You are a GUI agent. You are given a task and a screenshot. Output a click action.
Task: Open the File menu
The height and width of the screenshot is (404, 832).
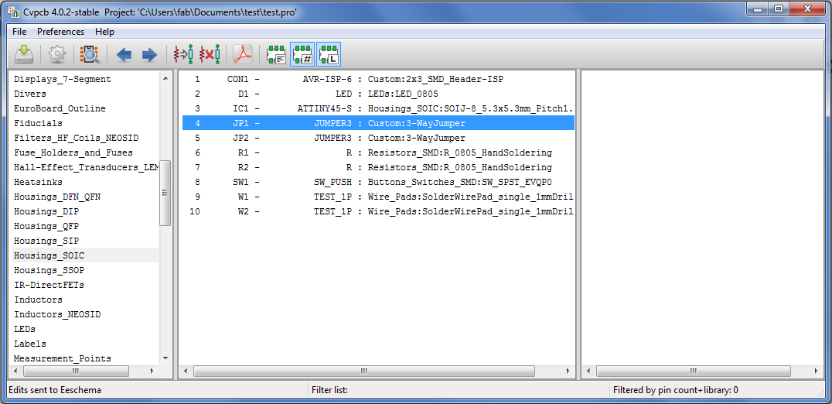click(19, 31)
